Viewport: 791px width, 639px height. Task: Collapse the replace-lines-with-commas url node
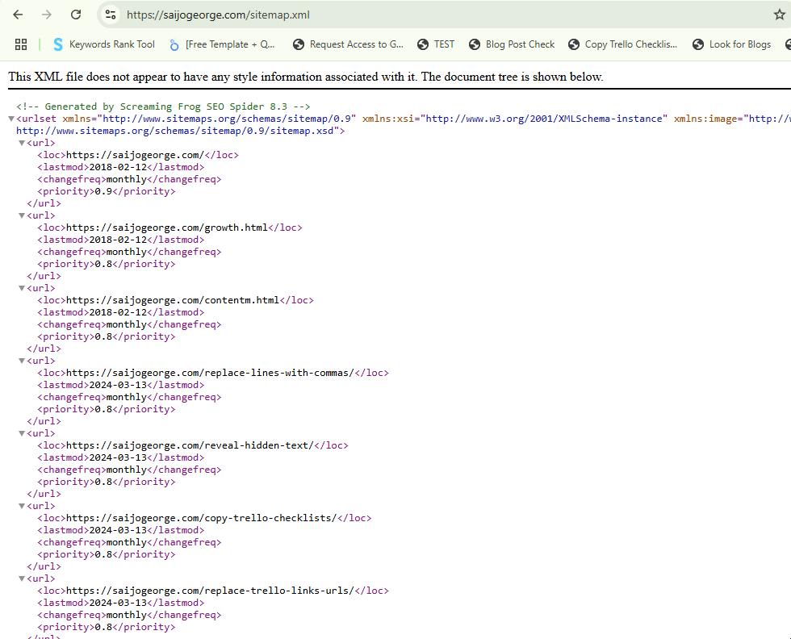click(22, 361)
